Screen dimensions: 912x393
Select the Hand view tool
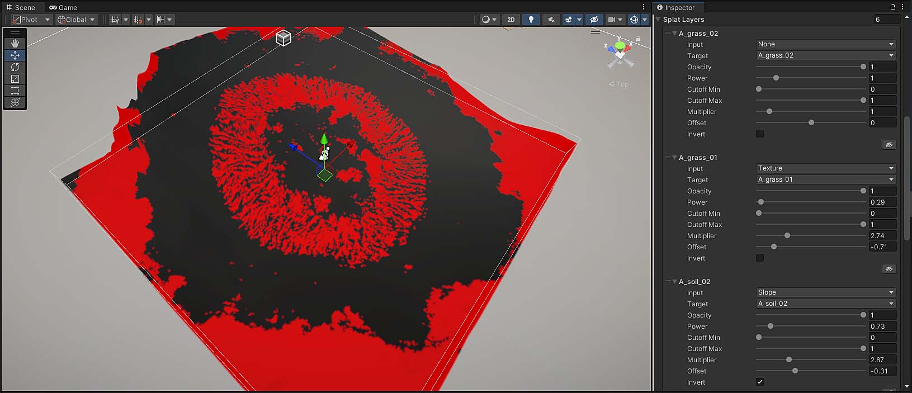tap(15, 43)
